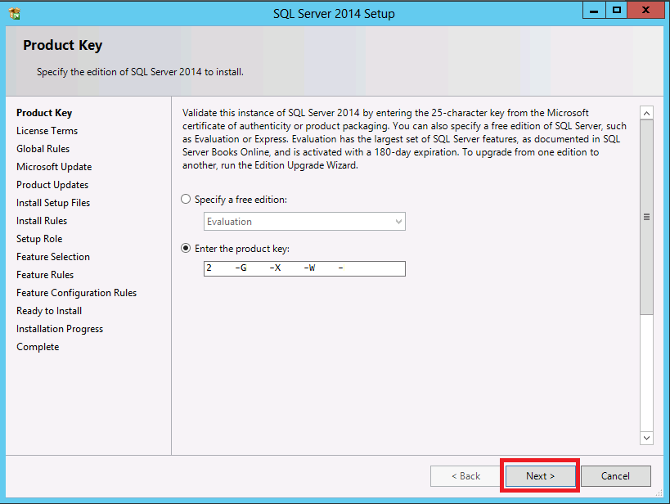
Task: Minimize the SQL Server Setup window
Action: [x=594, y=11]
